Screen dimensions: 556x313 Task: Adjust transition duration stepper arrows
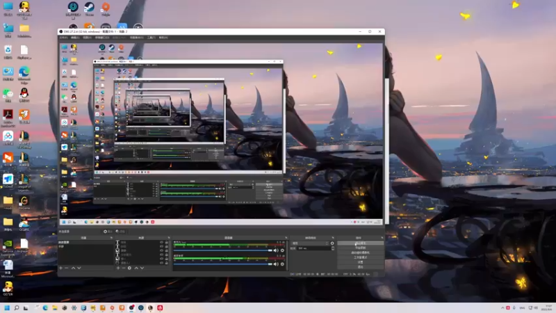coord(333,248)
